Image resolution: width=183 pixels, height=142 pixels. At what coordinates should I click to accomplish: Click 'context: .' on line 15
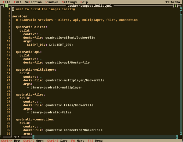32,59
